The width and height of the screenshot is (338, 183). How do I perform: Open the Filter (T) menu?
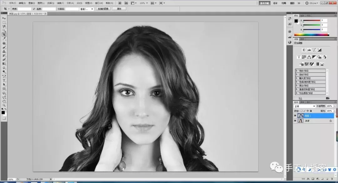click(x=60, y=3)
